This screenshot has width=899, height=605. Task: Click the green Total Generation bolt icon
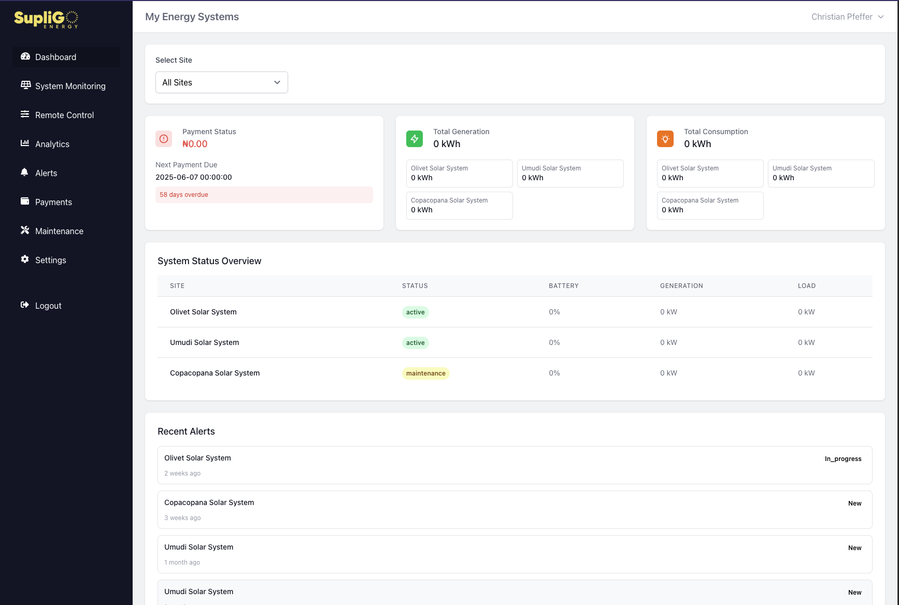tap(415, 139)
